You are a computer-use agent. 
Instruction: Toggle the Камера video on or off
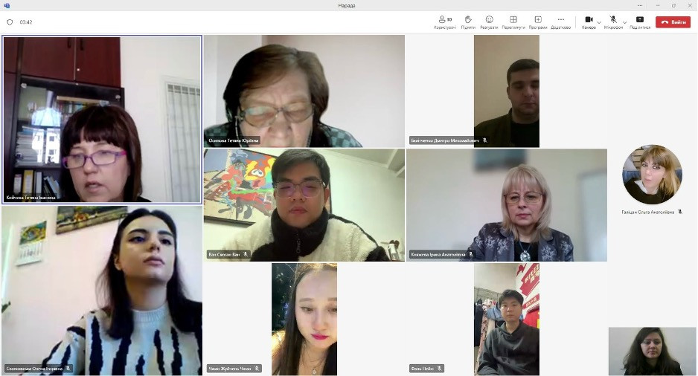589,22
